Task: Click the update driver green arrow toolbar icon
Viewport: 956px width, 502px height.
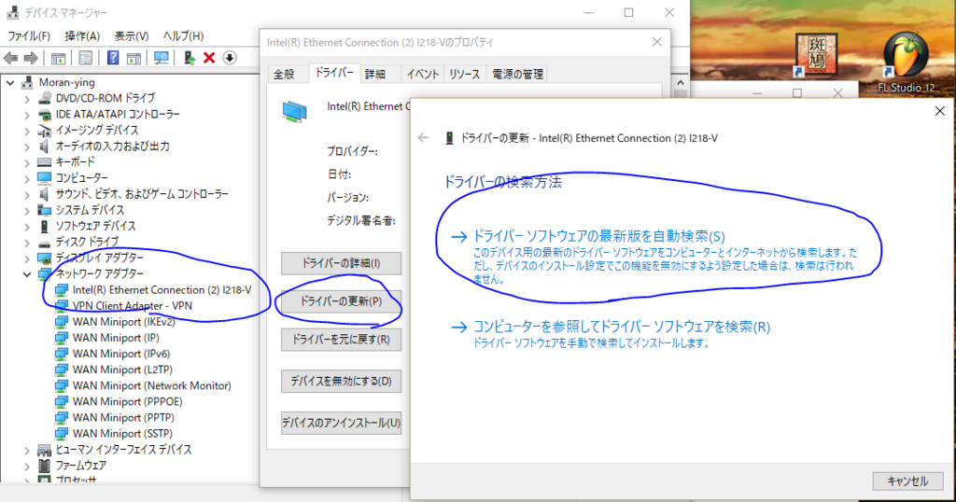Action: pyautogui.click(x=189, y=58)
